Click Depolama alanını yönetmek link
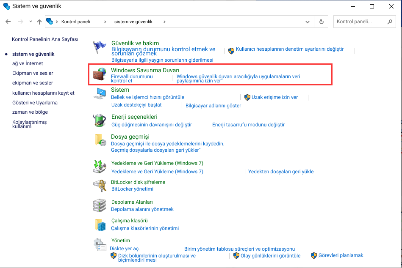The height and width of the screenshot is (268, 402). tap(142, 209)
